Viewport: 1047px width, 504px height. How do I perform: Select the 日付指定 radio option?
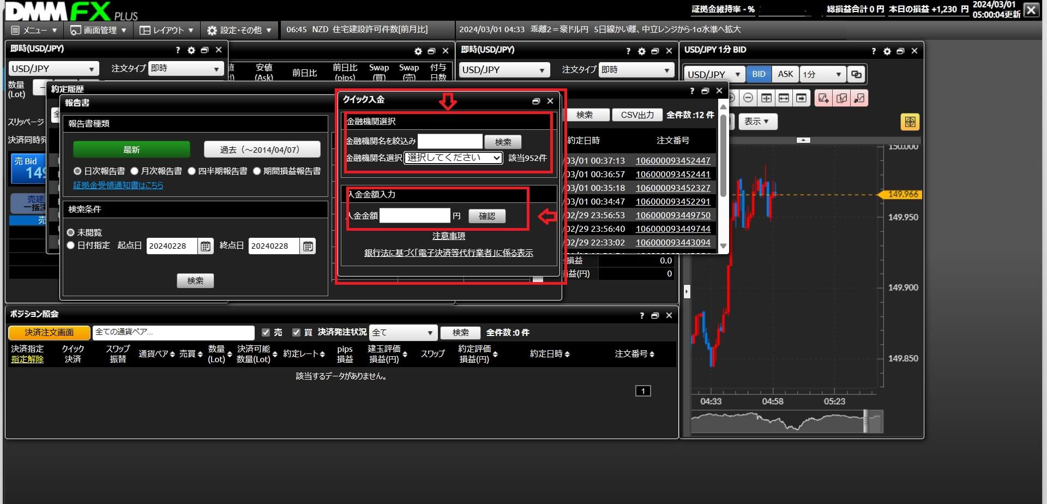pos(70,245)
